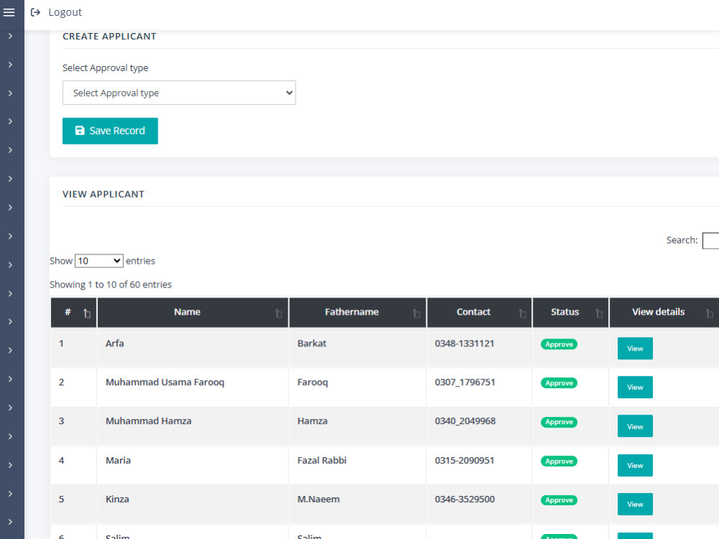Screen dimensions: 719x539
Task: Click the "Search:" label
Action: [x=682, y=240]
